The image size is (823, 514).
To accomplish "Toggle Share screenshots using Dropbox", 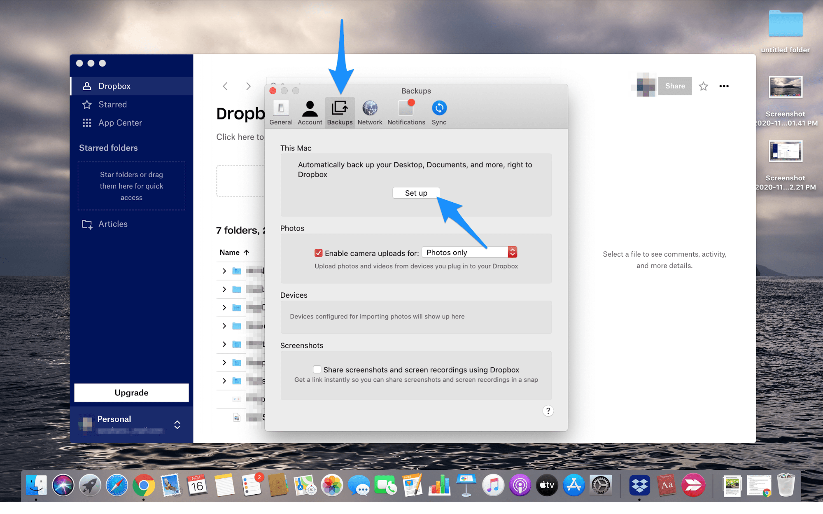I will coord(317,369).
